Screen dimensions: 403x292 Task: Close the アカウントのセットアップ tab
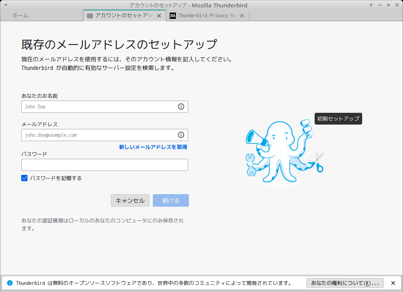coord(159,16)
